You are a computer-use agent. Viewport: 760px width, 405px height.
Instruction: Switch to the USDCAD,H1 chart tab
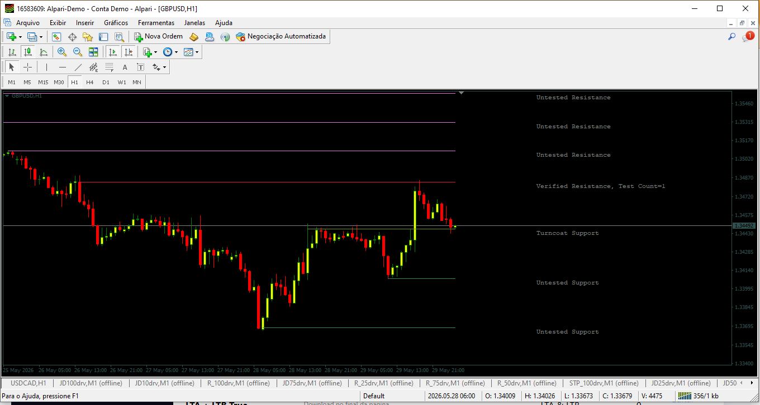tap(28, 383)
